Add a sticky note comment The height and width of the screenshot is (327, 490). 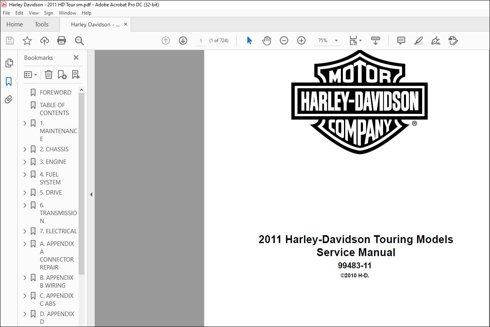click(x=401, y=41)
